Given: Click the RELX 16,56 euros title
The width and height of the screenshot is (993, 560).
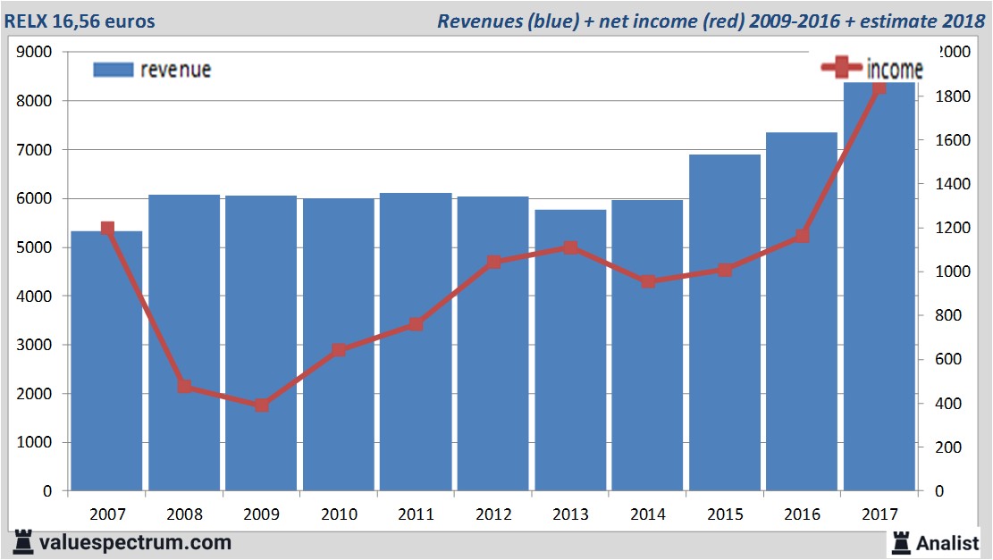Looking at the screenshot, I should tap(80, 21).
